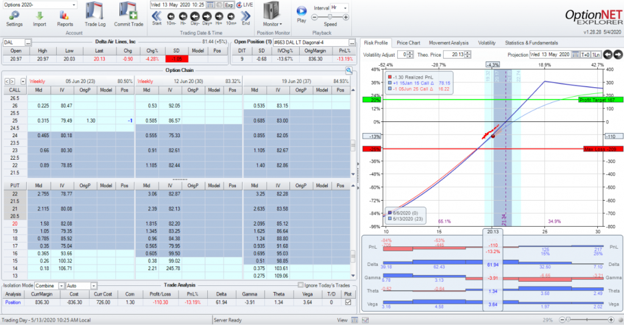This screenshot has width=624, height=325.
Task: Zoom out using status bar minus
Action: pos(562,320)
